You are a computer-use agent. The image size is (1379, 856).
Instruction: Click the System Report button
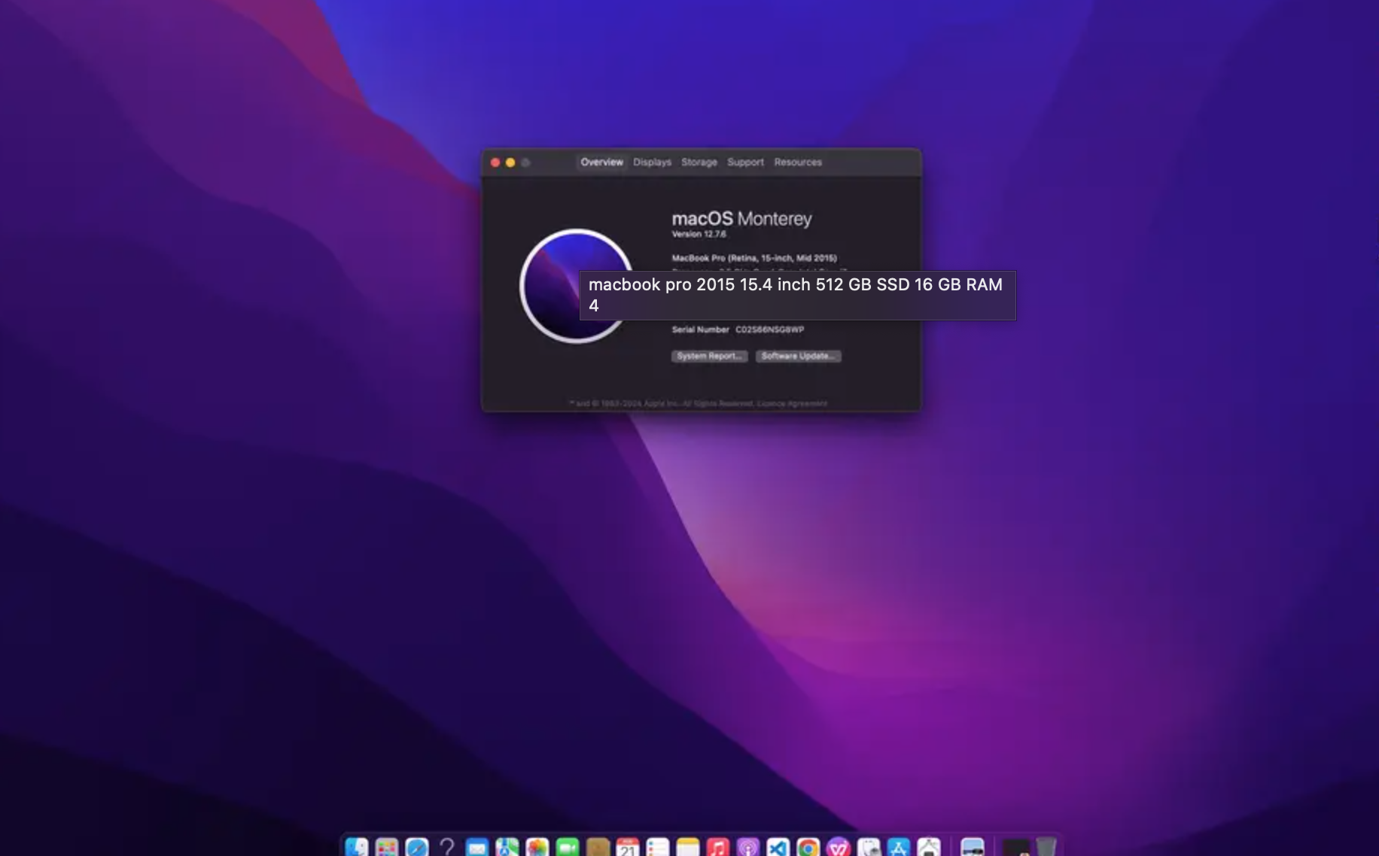709,357
